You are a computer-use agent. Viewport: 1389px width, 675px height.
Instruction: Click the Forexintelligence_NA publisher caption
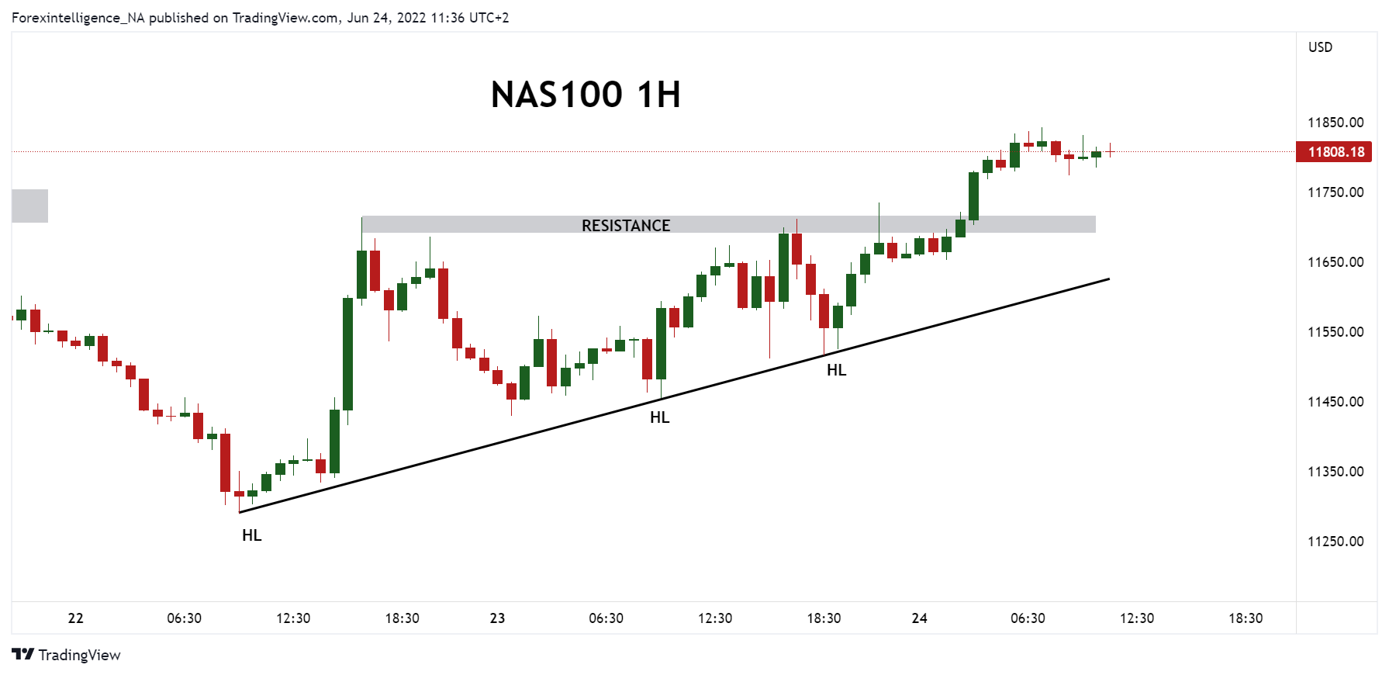tap(261, 17)
